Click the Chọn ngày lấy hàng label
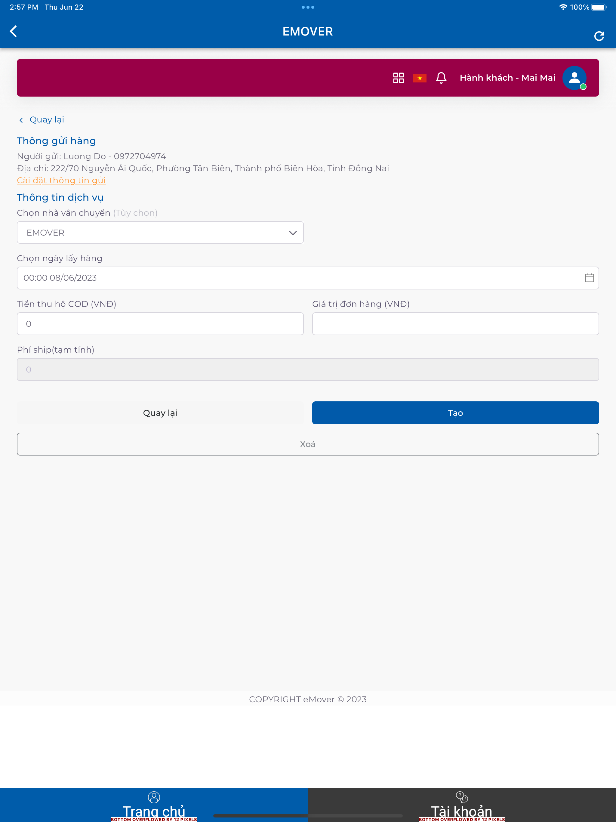616x822 pixels. [x=60, y=258]
